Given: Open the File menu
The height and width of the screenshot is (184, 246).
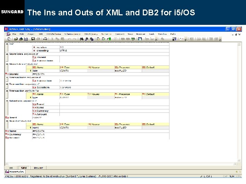Looking at the screenshot, I should (x=14, y=34).
